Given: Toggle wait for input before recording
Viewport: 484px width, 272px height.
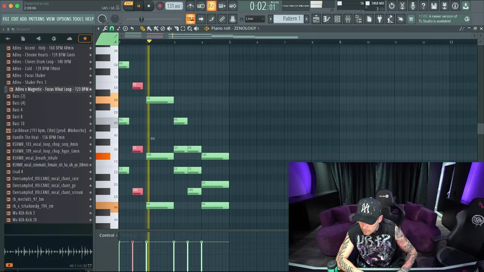Looking at the screenshot, I should (x=201, y=6).
